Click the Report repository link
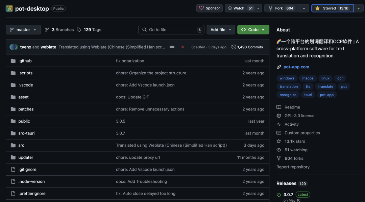The width and height of the screenshot is (365, 202). [293, 167]
